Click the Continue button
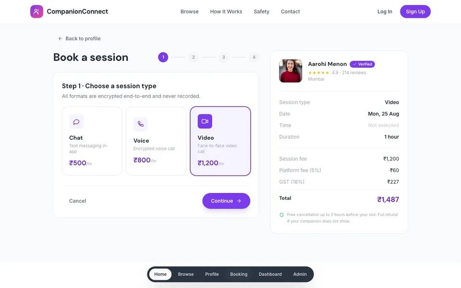Image resolution: width=461 pixels, height=288 pixels. (226, 201)
